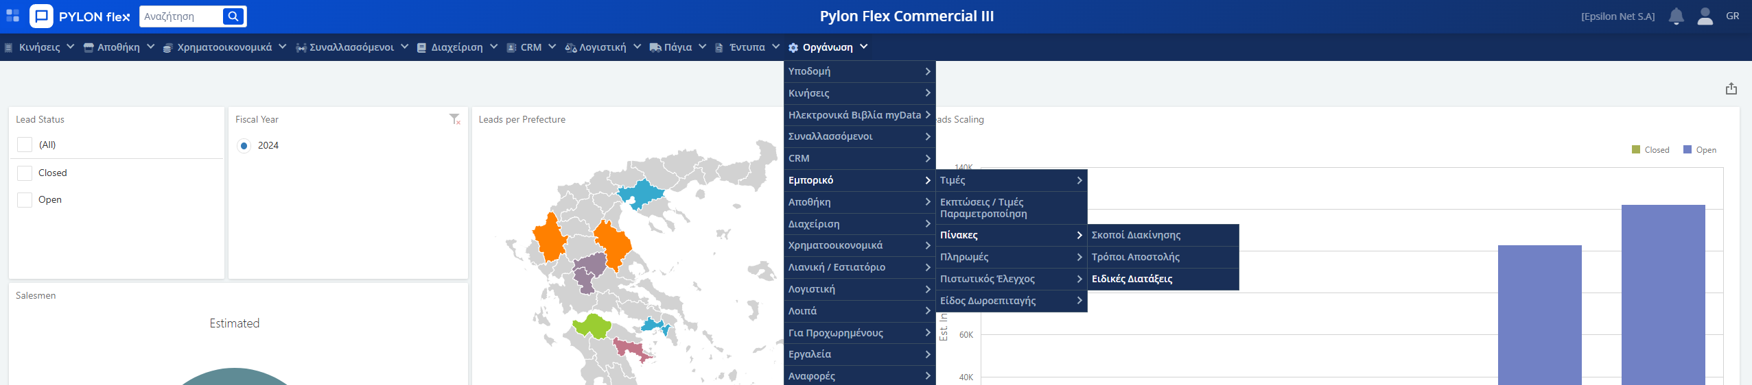
Task: Open the user profile icon
Action: (1705, 16)
